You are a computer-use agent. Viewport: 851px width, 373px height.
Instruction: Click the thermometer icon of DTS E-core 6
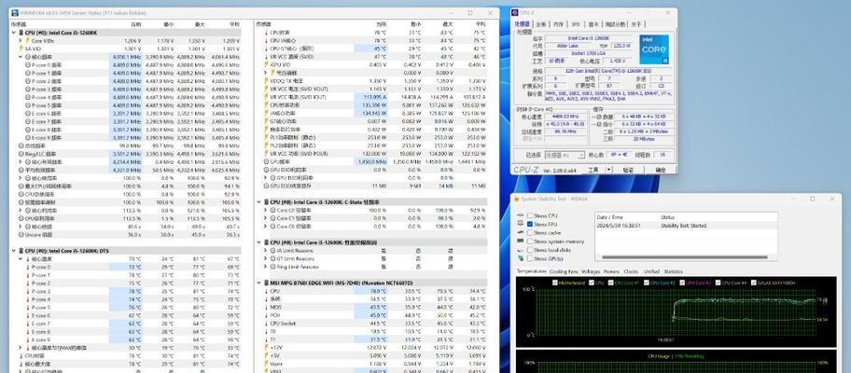click(x=28, y=315)
